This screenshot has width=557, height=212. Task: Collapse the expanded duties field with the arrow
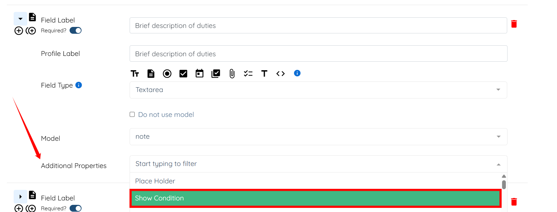tap(20, 19)
